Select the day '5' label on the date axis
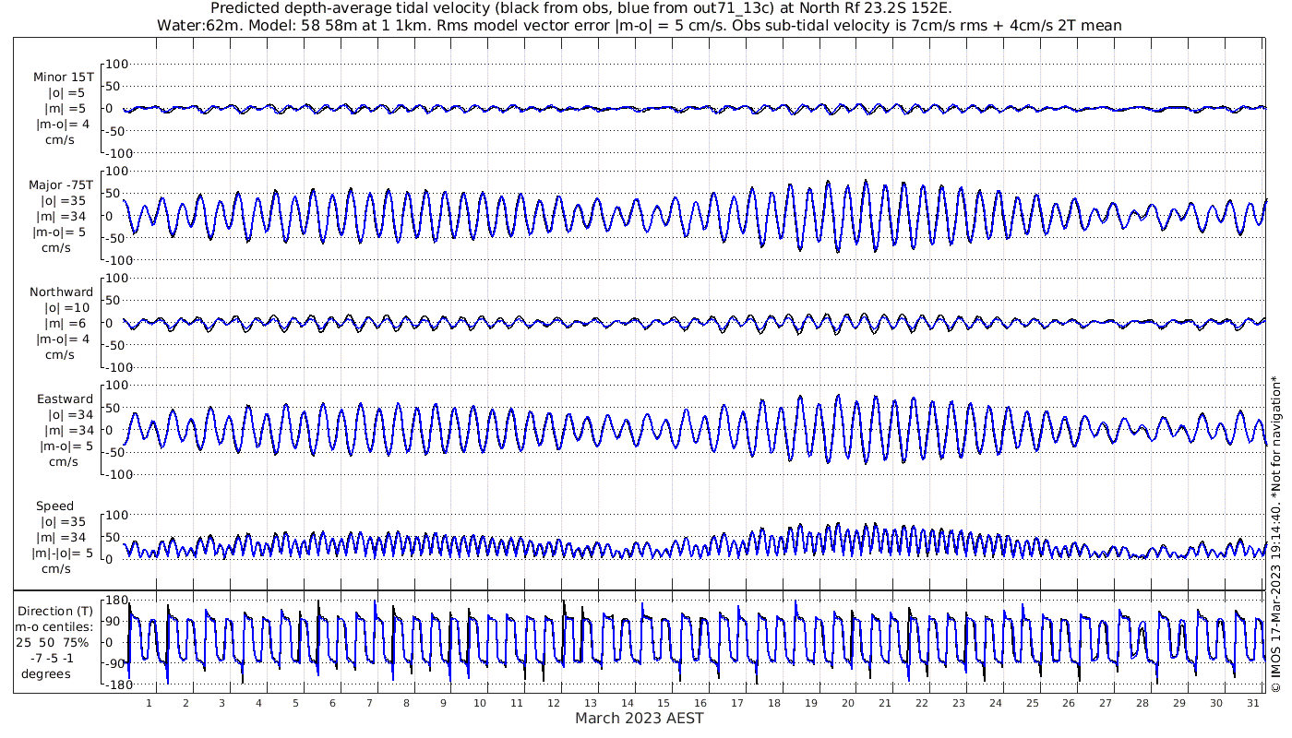 (295, 703)
